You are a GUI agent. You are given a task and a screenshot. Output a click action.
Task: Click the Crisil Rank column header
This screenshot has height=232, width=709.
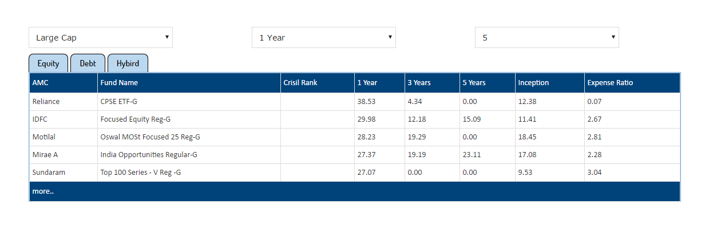click(x=300, y=83)
